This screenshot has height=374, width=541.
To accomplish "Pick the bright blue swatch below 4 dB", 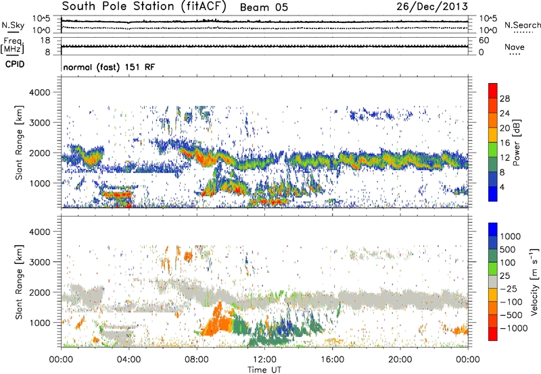I will click(493, 194).
